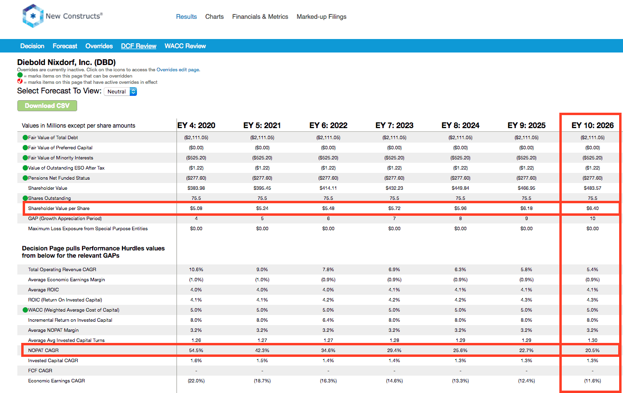Click green override icon for Fair Value of Preferred Capital

click(x=25, y=148)
